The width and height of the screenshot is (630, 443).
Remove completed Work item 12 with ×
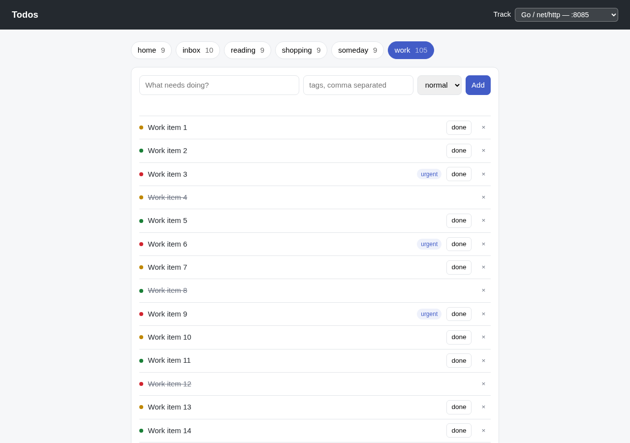tap(483, 384)
